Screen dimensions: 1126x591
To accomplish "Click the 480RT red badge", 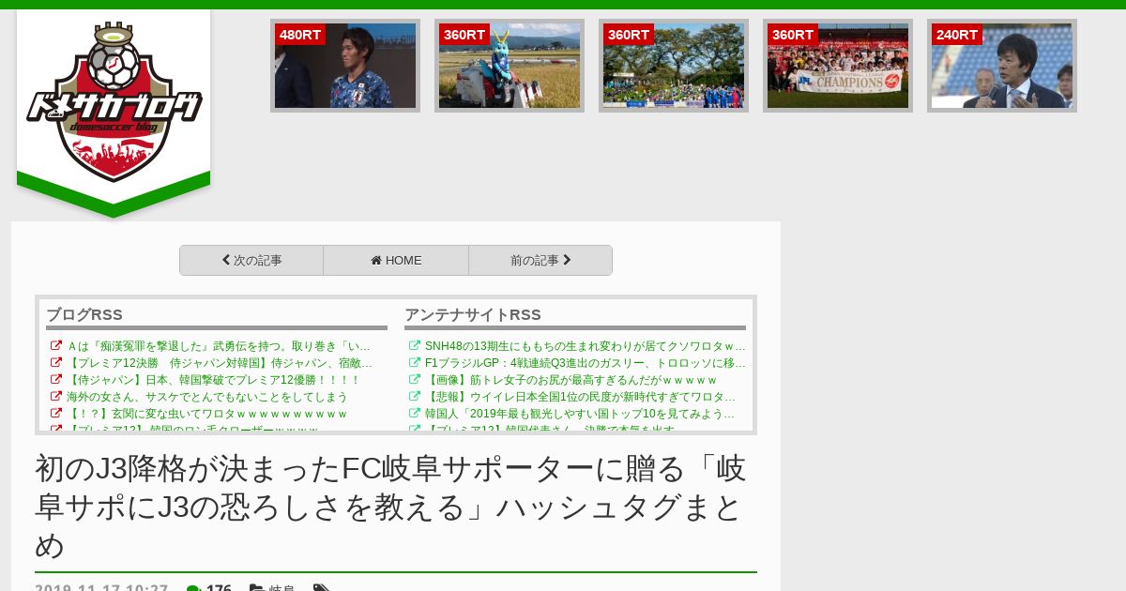I will pyautogui.click(x=300, y=35).
